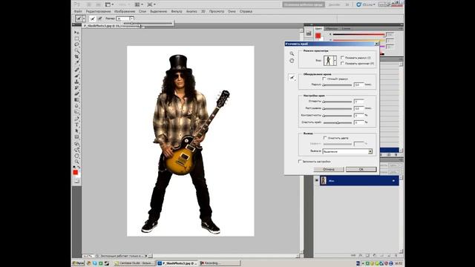Select the Healing Brush tool
475x267 pixels.
(76, 70)
